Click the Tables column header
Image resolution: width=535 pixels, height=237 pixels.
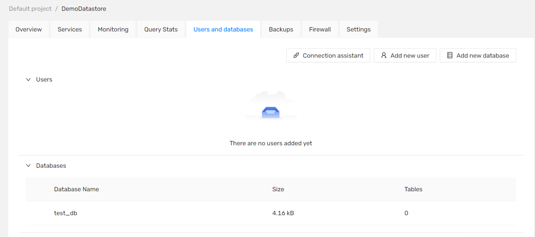pyautogui.click(x=413, y=189)
